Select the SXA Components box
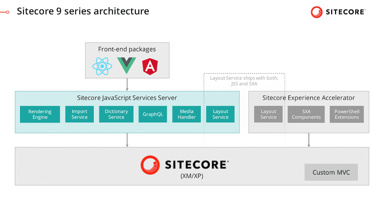The width and height of the screenshot is (378, 213). click(x=306, y=114)
